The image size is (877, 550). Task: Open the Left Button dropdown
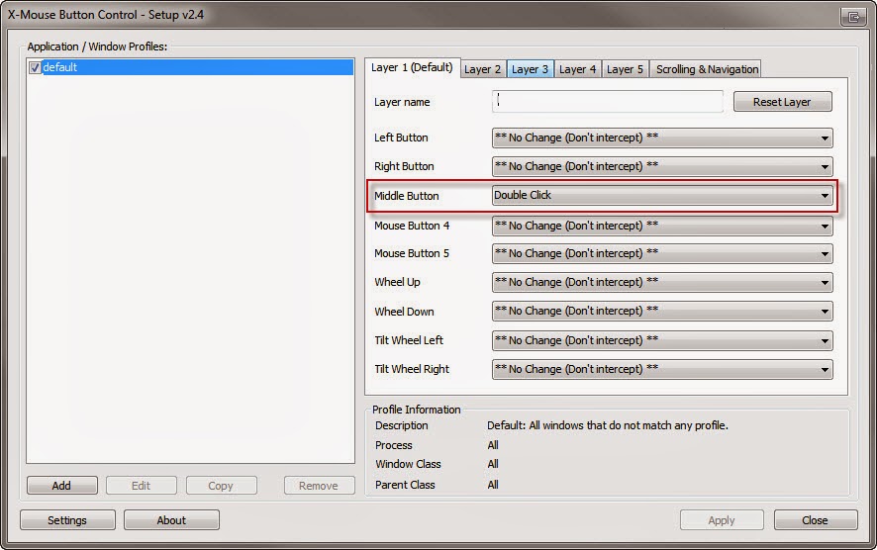pyautogui.click(x=662, y=137)
